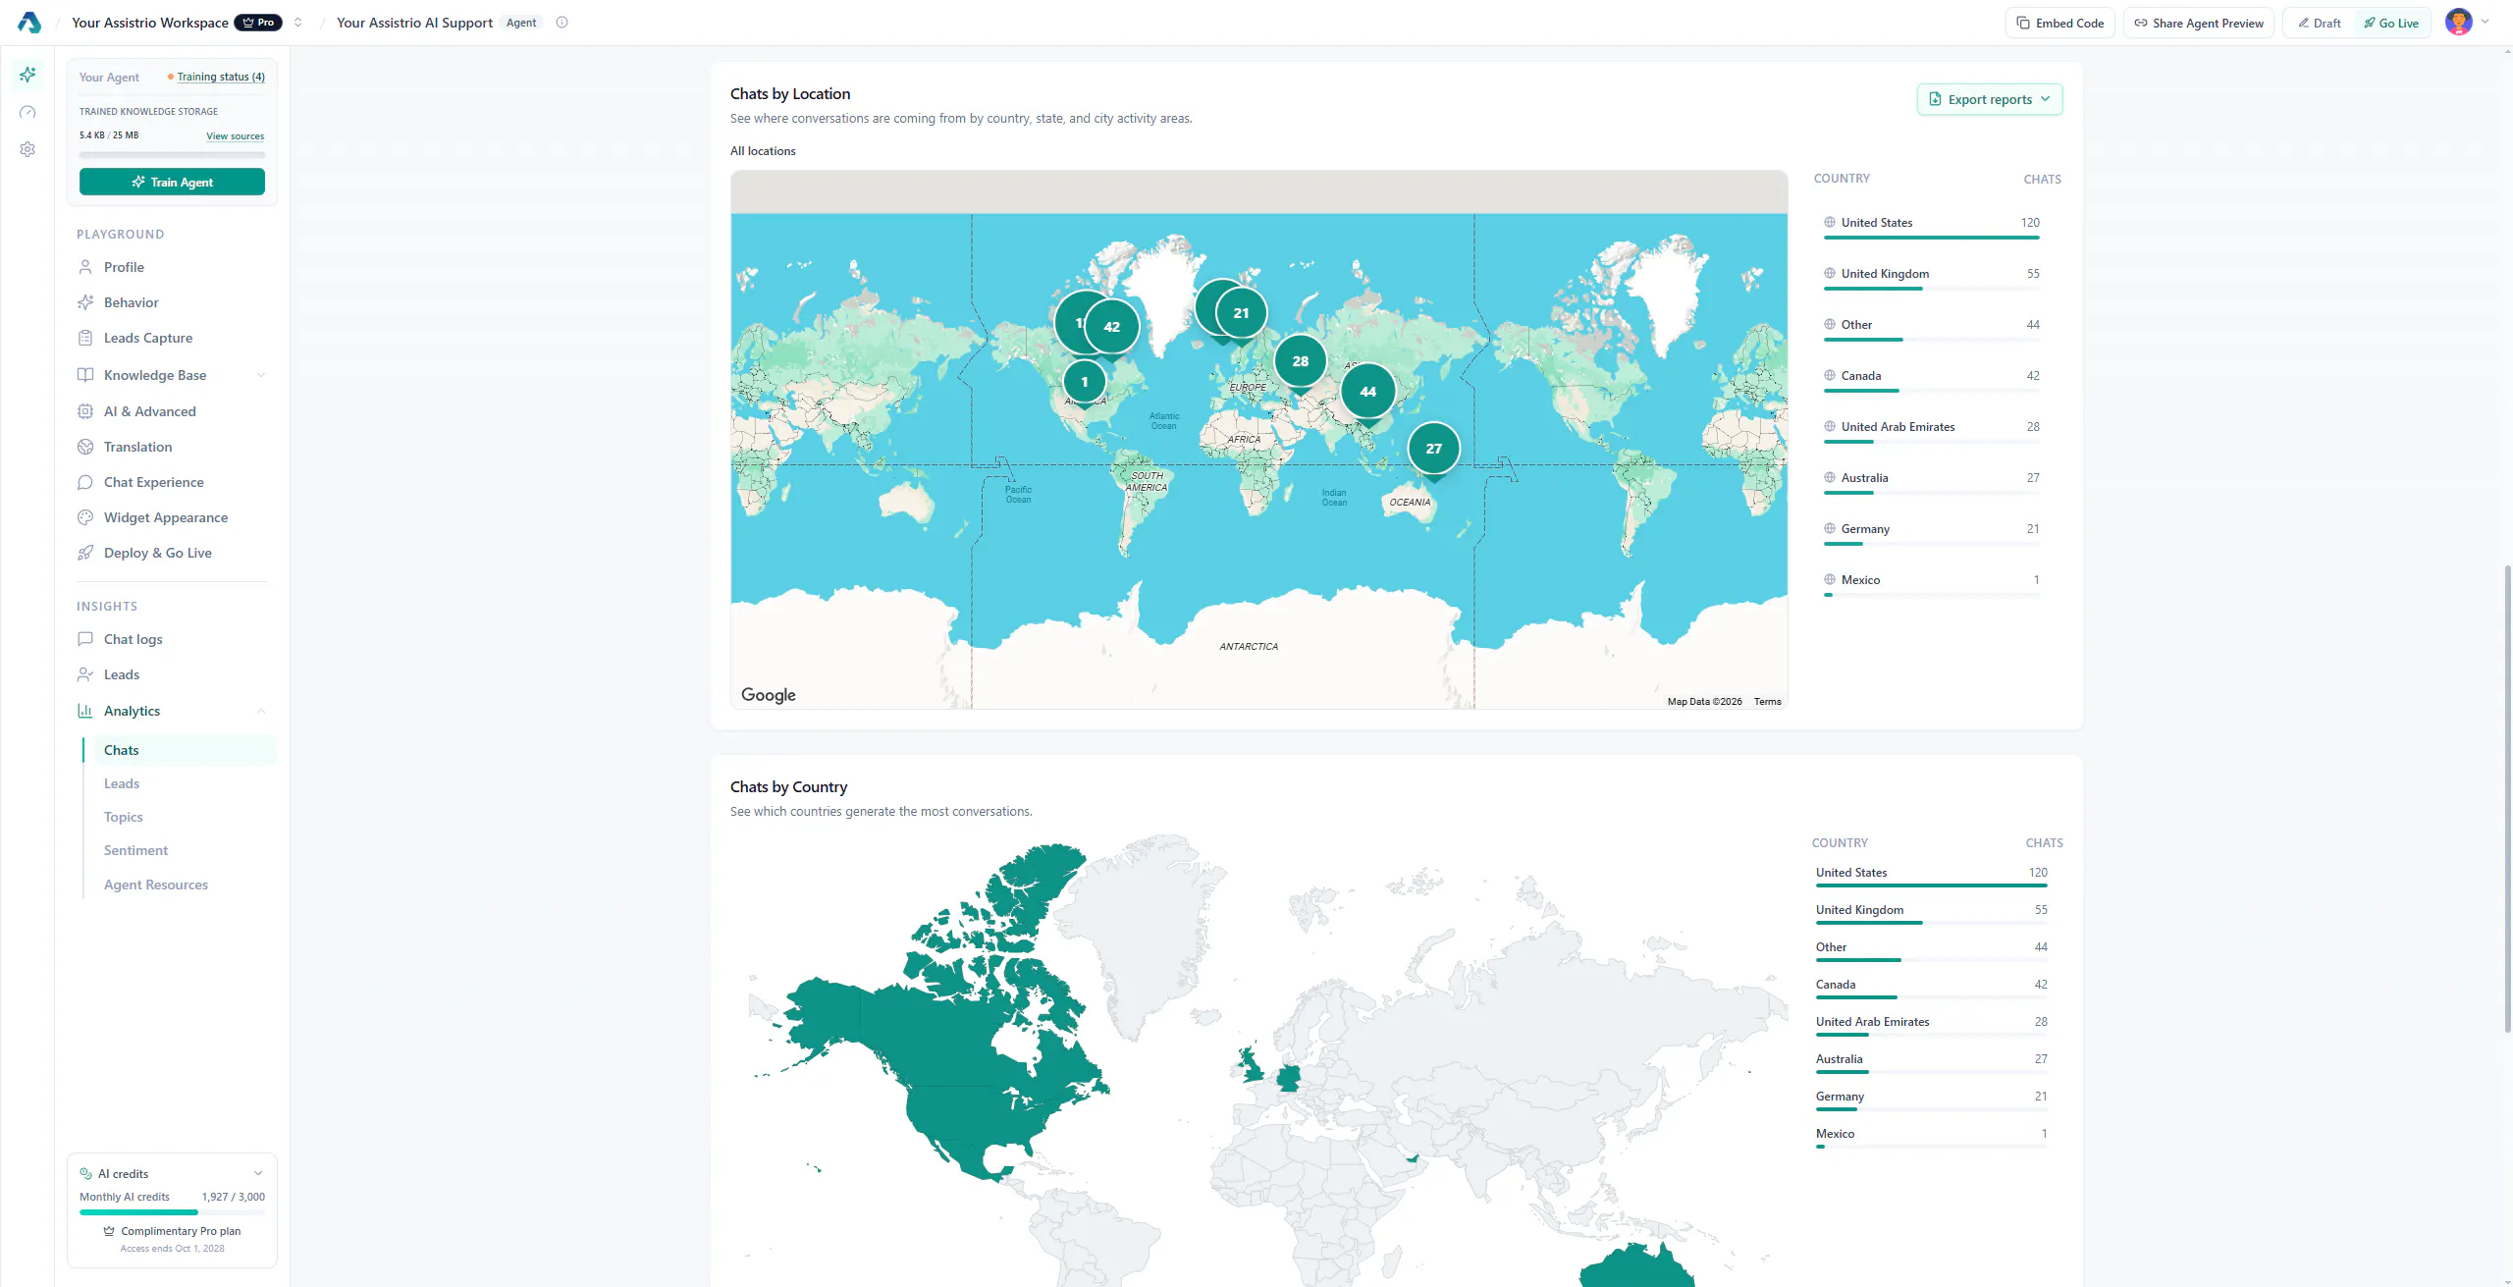Click the View sources link
This screenshot has height=1287, width=2513.
(235, 136)
